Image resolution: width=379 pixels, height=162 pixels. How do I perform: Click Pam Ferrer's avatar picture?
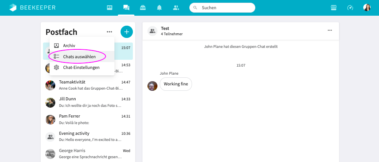50,119
